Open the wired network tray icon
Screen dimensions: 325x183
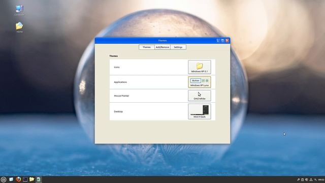(311, 179)
